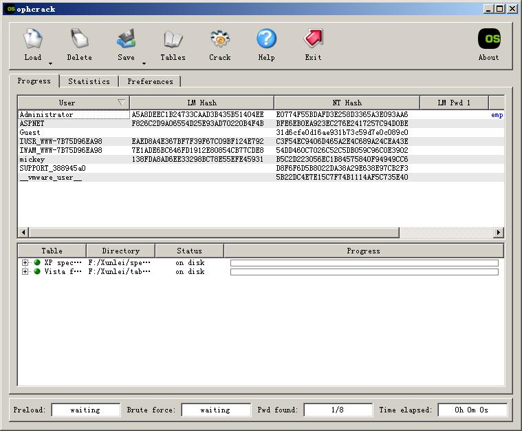522x431 pixels.
Task: Sort by the NT Hash column header
Action: pos(347,103)
